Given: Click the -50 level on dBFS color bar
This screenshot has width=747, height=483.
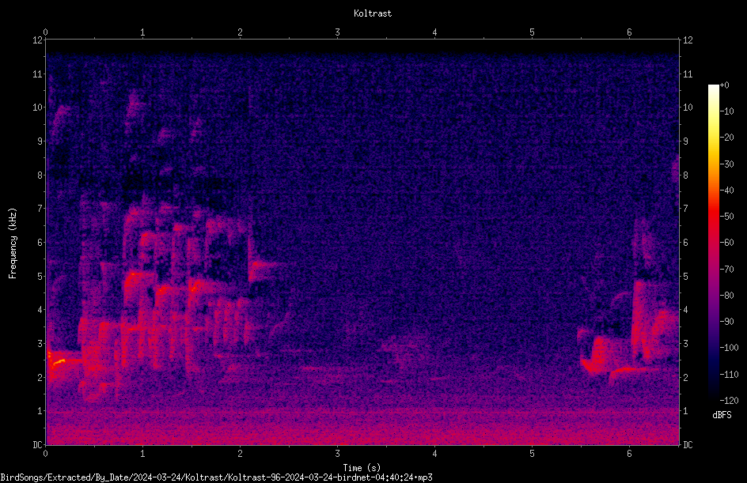Looking at the screenshot, I should [726, 217].
